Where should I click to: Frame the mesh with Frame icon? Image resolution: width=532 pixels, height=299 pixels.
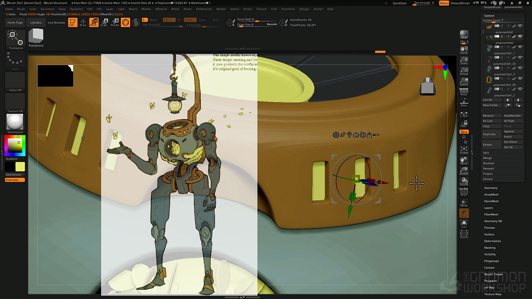click(464, 150)
